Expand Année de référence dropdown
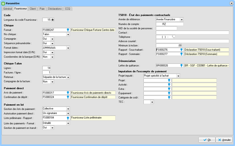The height and width of the screenshot is (146, 235). [x=182, y=19]
